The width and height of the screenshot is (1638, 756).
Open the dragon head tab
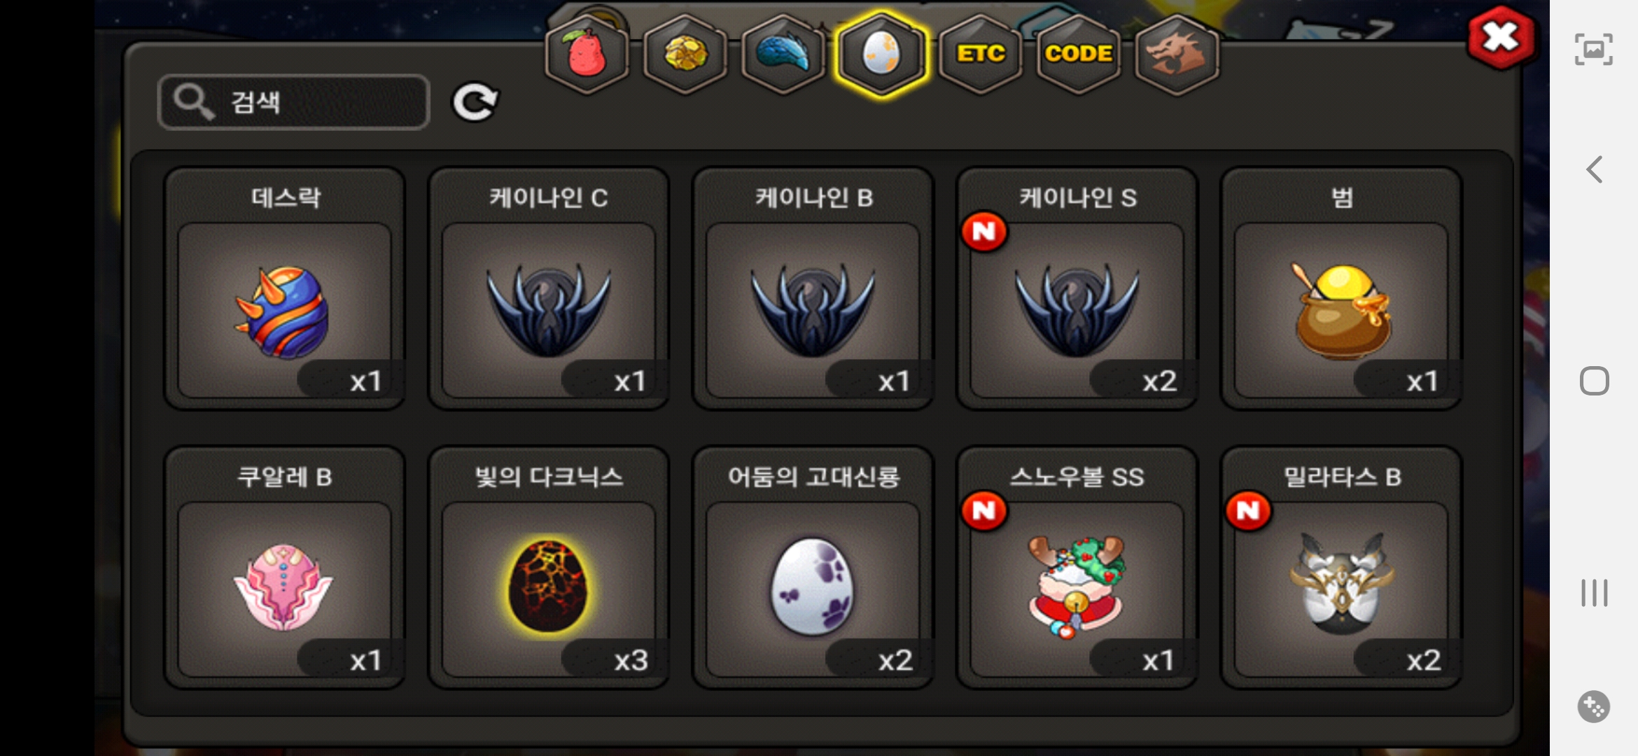click(x=1177, y=54)
